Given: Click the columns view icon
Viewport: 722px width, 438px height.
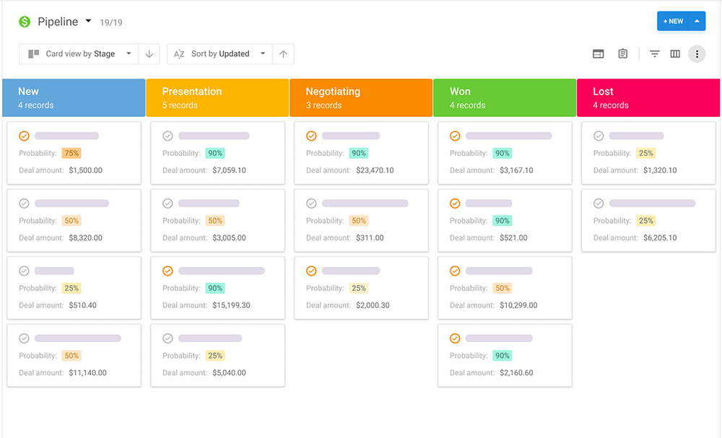Looking at the screenshot, I should (x=674, y=53).
